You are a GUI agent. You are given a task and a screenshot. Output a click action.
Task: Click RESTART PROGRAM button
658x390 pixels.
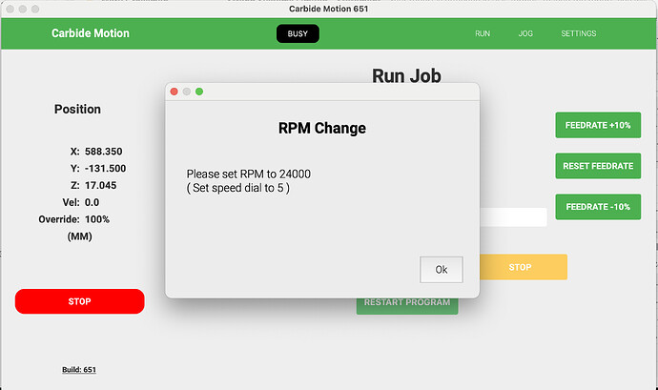[407, 306]
